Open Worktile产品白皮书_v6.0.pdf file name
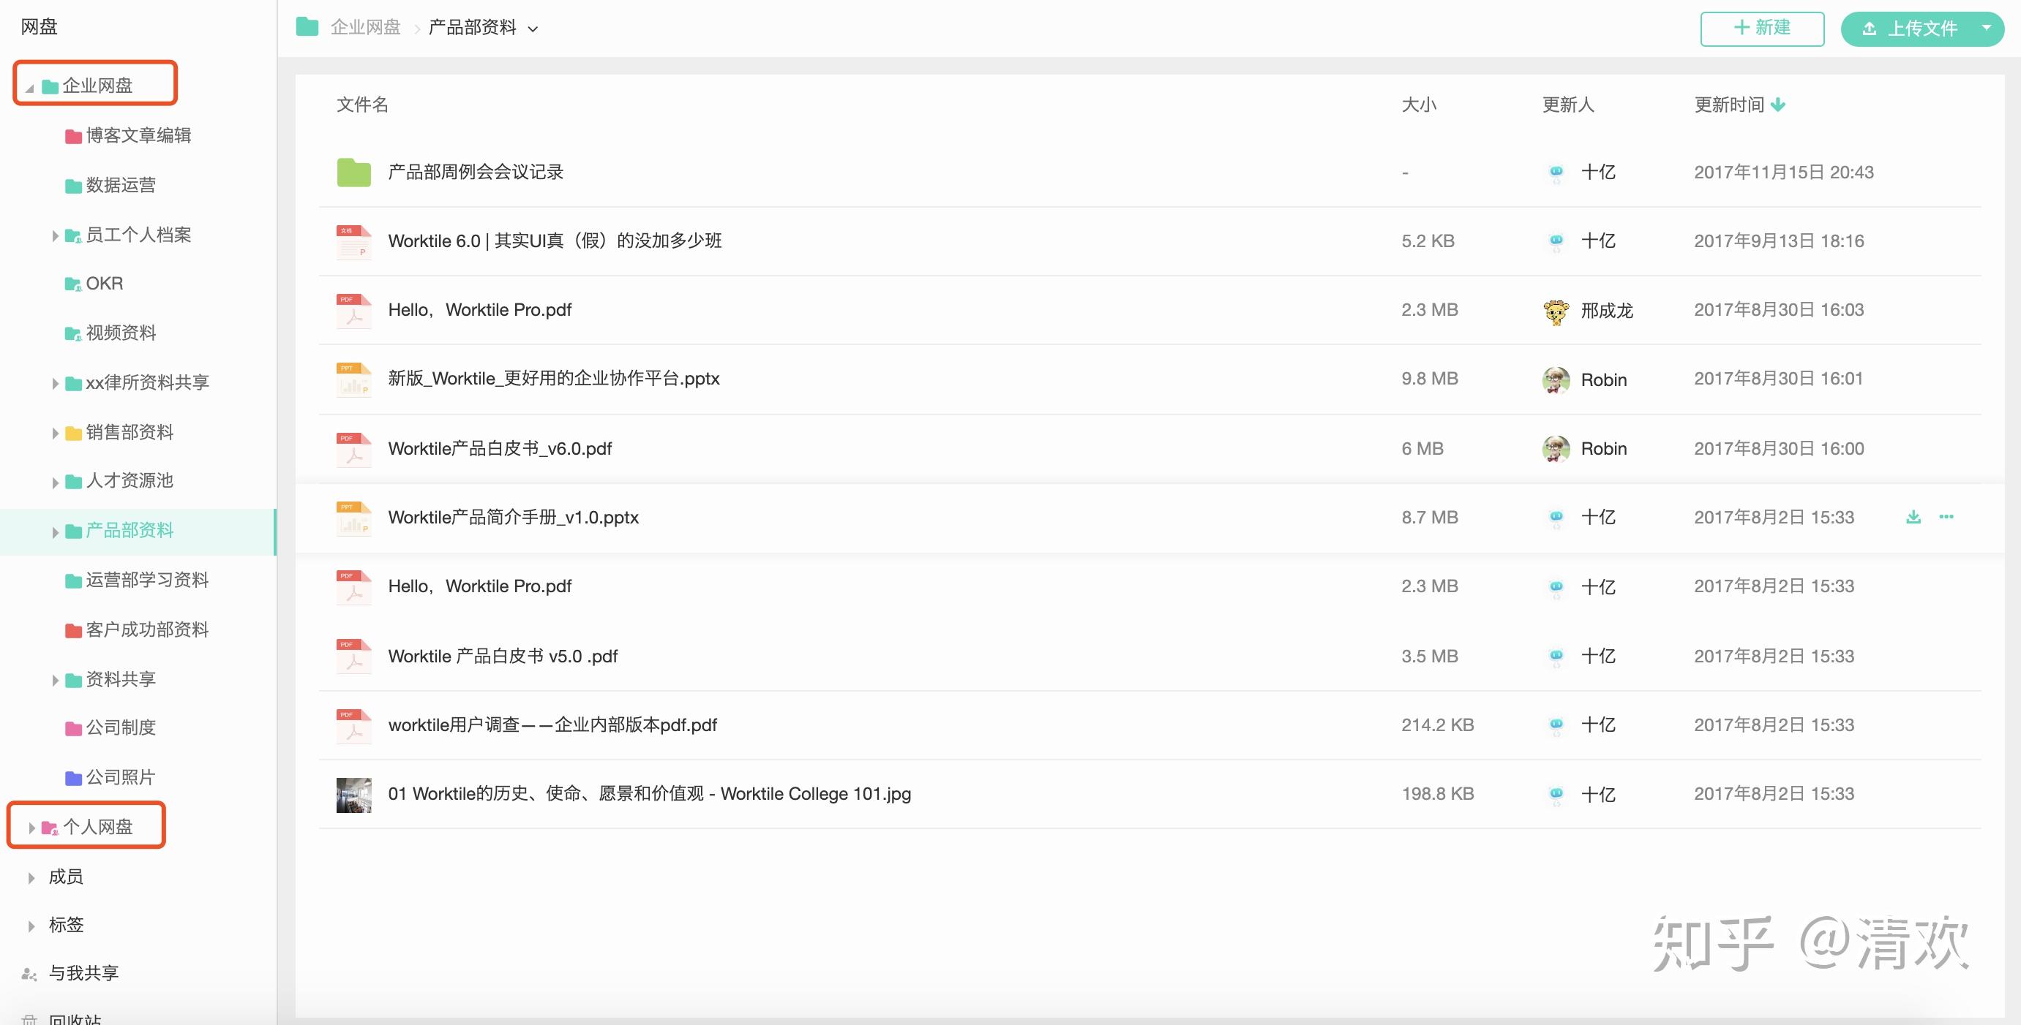 tap(500, 448)
